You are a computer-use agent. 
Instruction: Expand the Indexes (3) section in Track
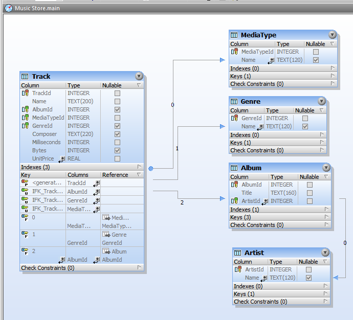(139, 167)
